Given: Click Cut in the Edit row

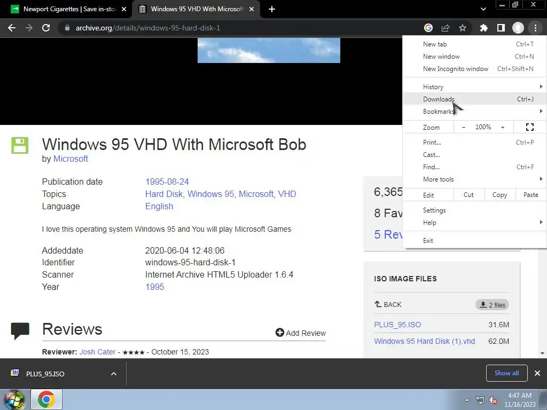Looking at the screenshot, I should click(x=469, y=195).
